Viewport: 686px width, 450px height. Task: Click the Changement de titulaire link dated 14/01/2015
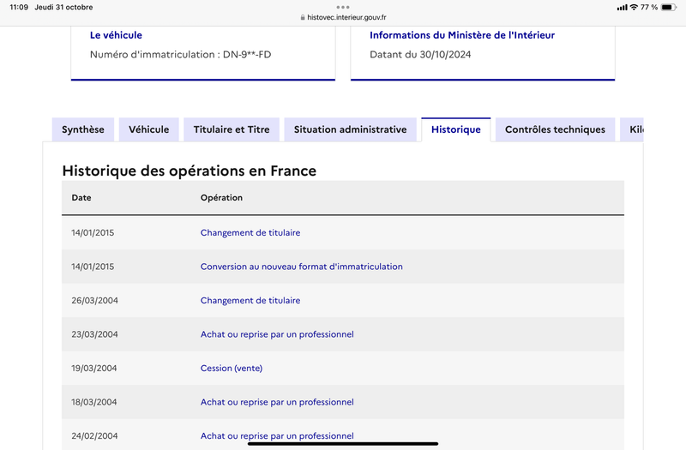[250, 232]
